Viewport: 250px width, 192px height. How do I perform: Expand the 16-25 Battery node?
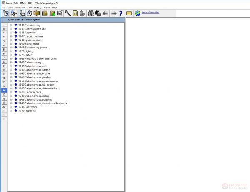(11, 55)
